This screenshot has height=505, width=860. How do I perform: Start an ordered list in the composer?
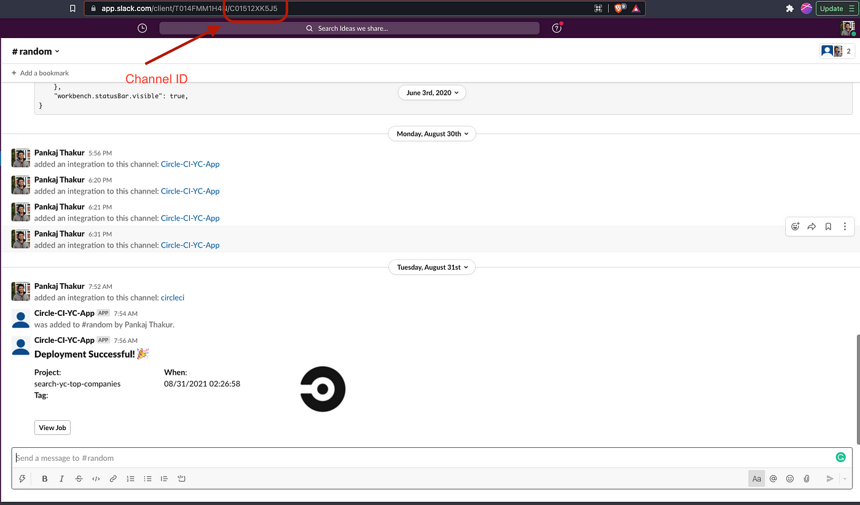coord(130,479)
